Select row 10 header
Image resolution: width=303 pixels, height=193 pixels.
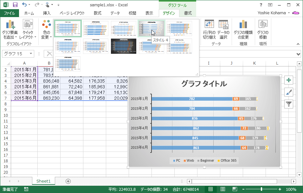coord(6,115)
